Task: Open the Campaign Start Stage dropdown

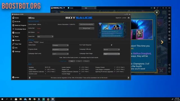Action: pos(112,54)
